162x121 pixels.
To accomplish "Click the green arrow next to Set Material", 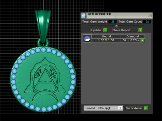I will tap(146, 108).
